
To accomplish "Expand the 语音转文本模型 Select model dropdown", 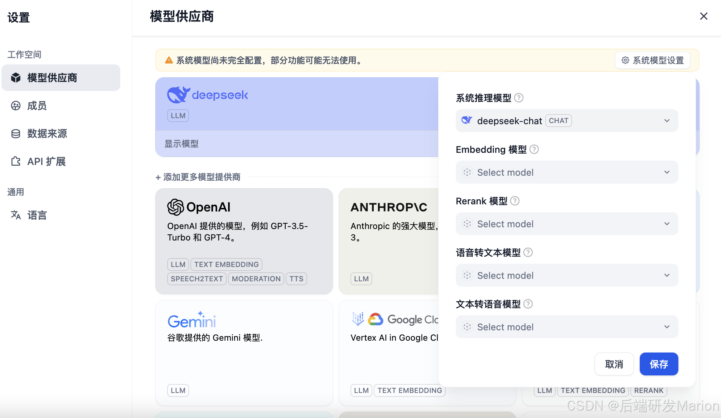I will [567, 275].
